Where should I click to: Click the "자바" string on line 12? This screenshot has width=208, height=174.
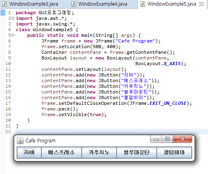pos(129,75)
